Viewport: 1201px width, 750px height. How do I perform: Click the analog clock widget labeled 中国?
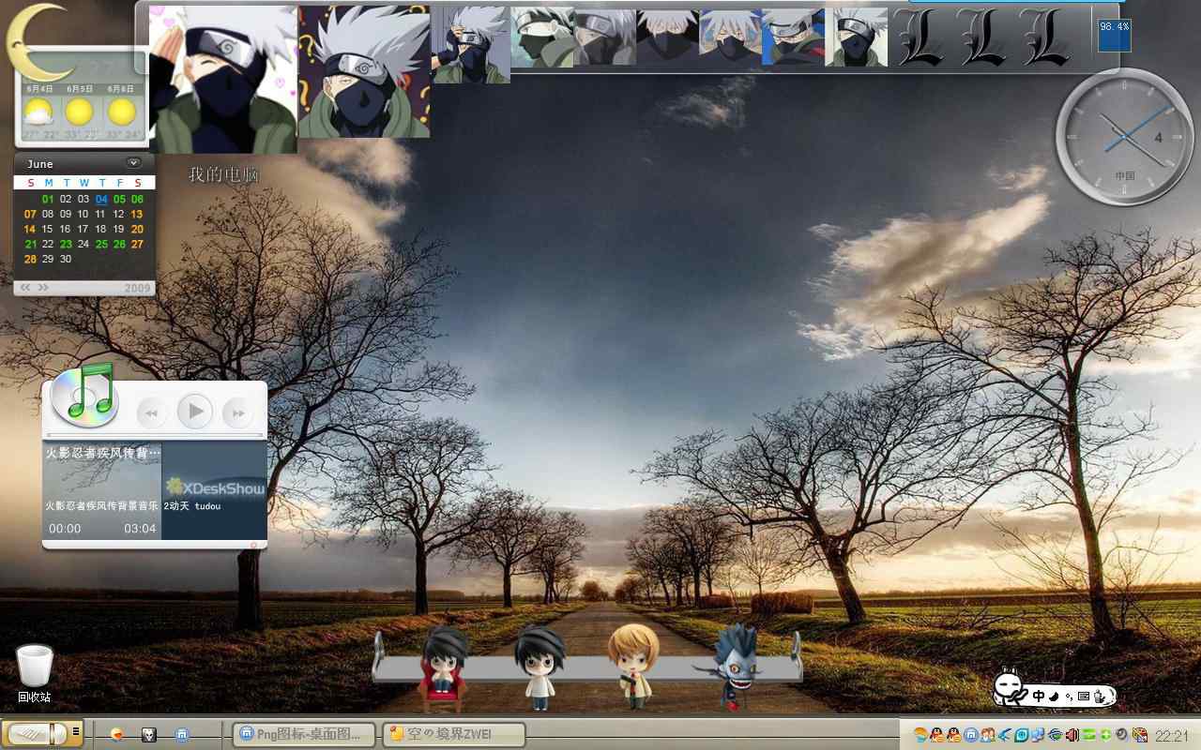point(1125,139)
